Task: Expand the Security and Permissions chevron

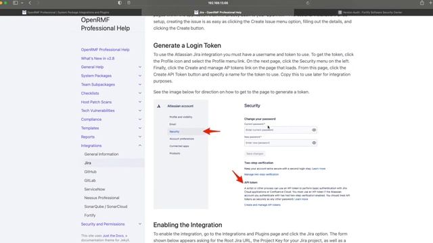Action: coord(140,224)
